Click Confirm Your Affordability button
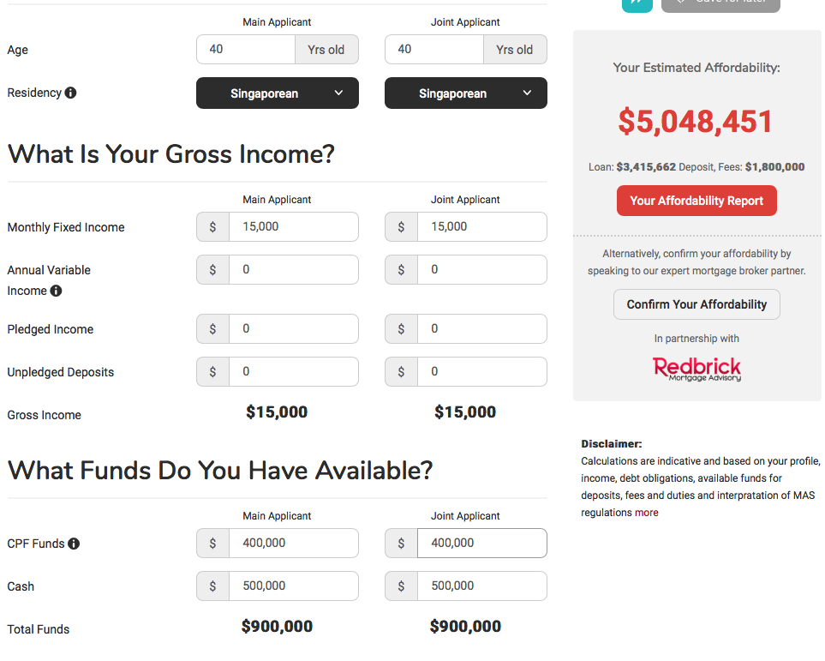Viewport: 825px width, 661px height. tap(696, 304)
